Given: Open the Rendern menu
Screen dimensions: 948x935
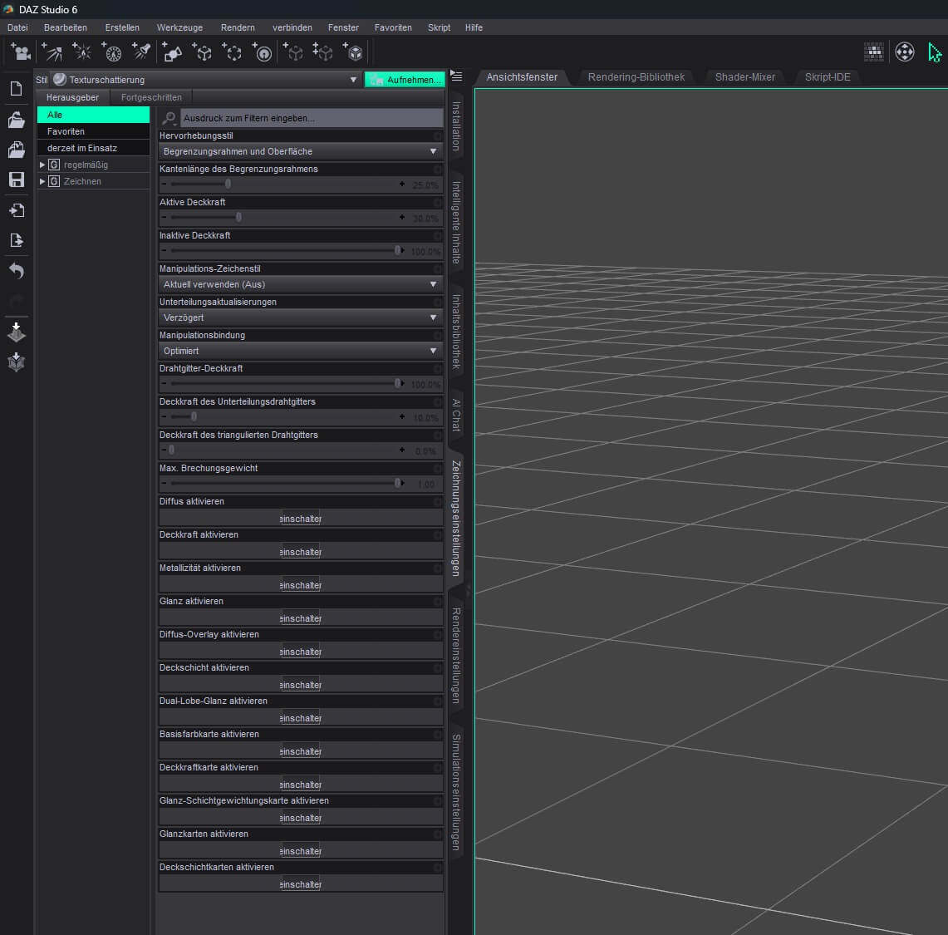Looking at the screenshot, I should pos(238,27).
